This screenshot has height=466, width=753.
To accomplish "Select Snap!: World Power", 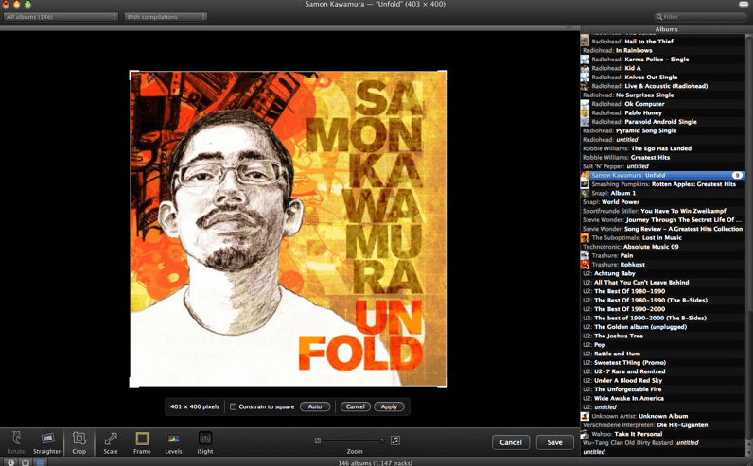I will click(x=663, y=202).
